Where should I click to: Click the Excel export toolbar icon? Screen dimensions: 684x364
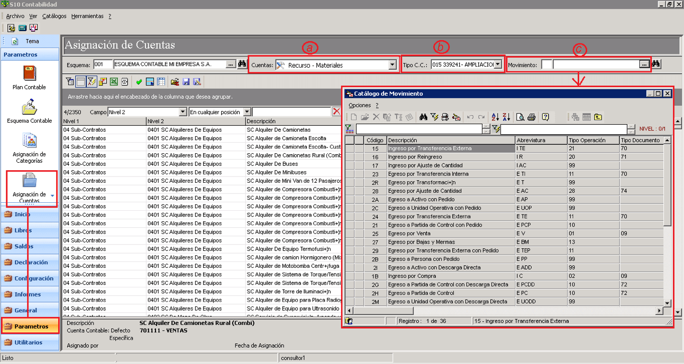coord(114,82)
